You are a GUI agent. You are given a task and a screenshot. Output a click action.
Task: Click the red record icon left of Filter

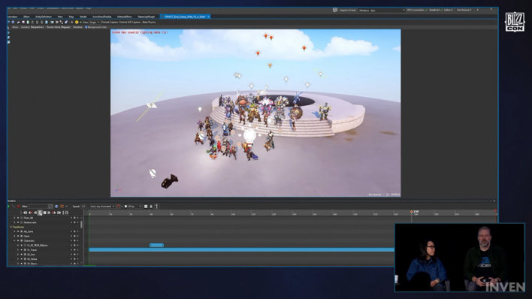coord(19,207)
